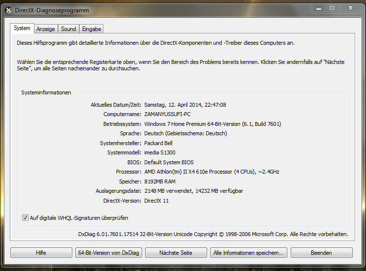This screenshot has width=366, height=271.
Task: Click Alle Informationen speichern button
Action: 248,253
